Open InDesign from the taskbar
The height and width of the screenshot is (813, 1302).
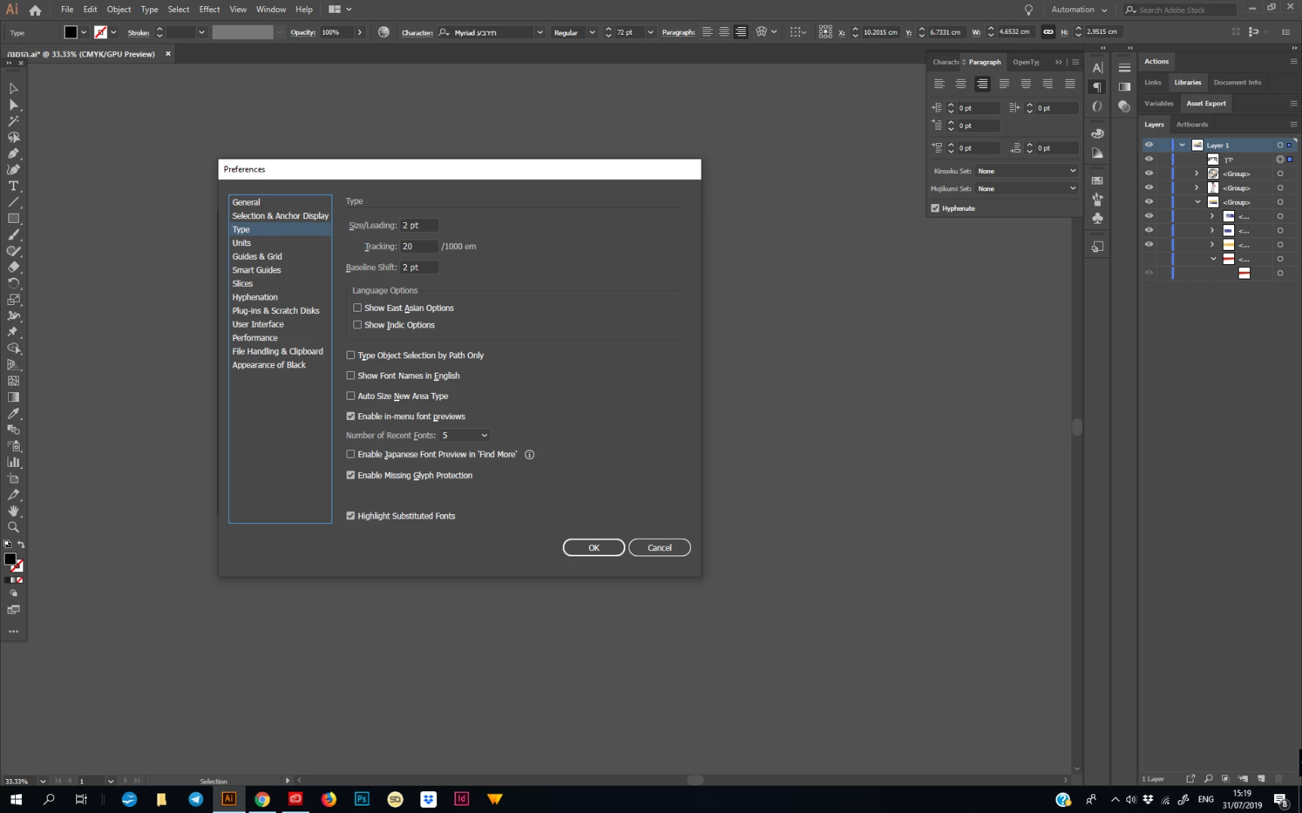click(x=461, y=799)
